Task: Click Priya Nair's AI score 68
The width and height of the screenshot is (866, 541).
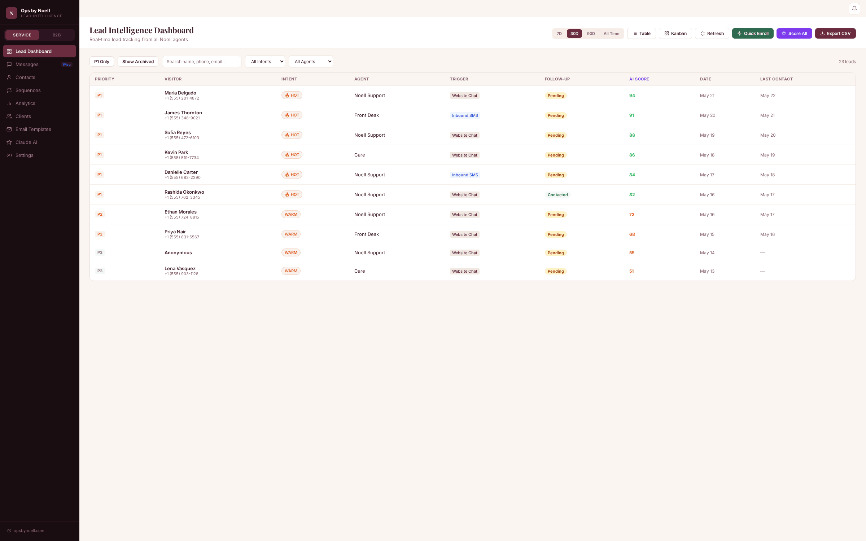Action: click(x=632, y=234)
